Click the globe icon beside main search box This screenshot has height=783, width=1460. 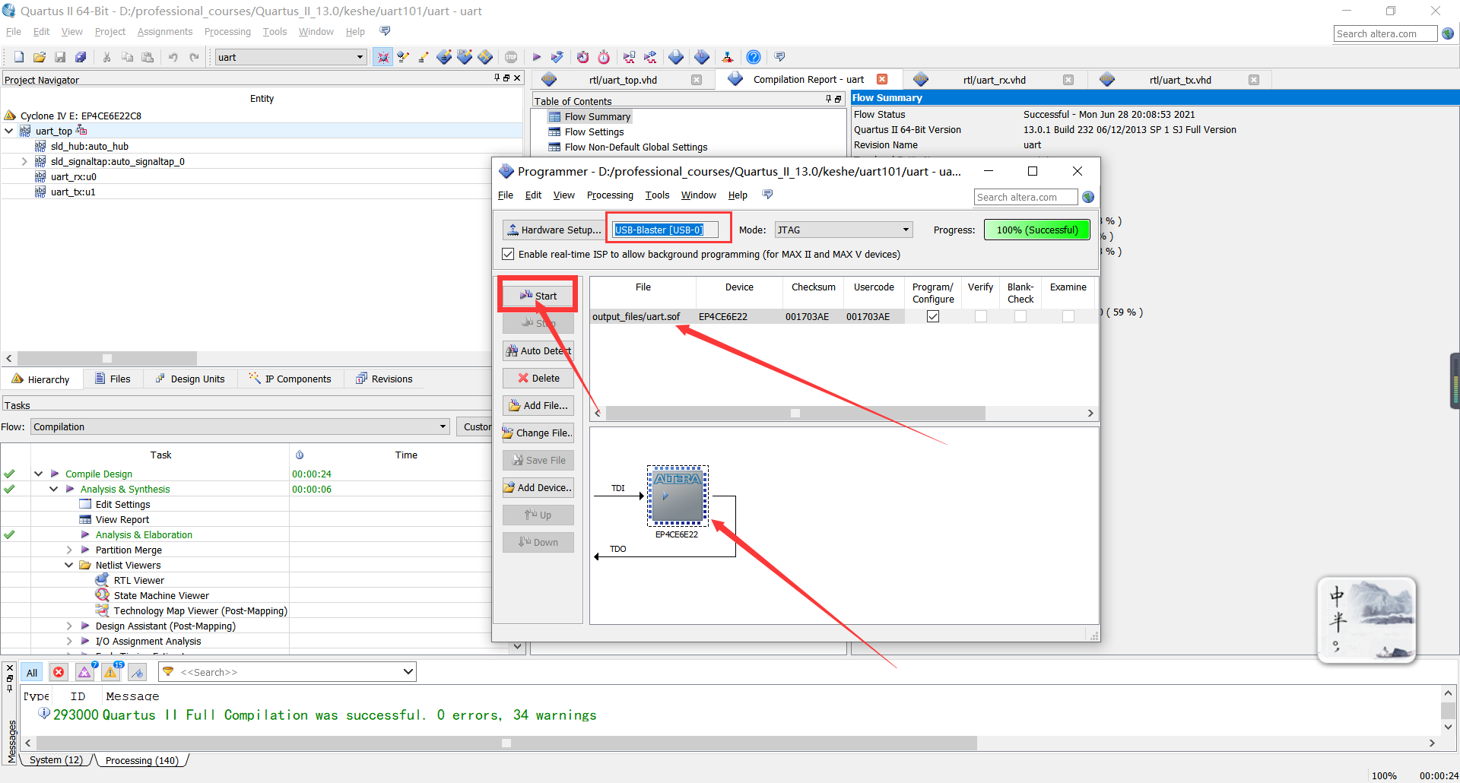click(x=1448, y=33)
